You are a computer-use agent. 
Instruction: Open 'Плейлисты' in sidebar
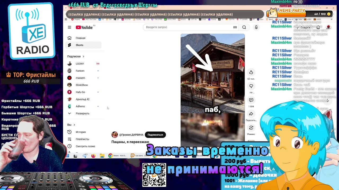tap(83, 139)
